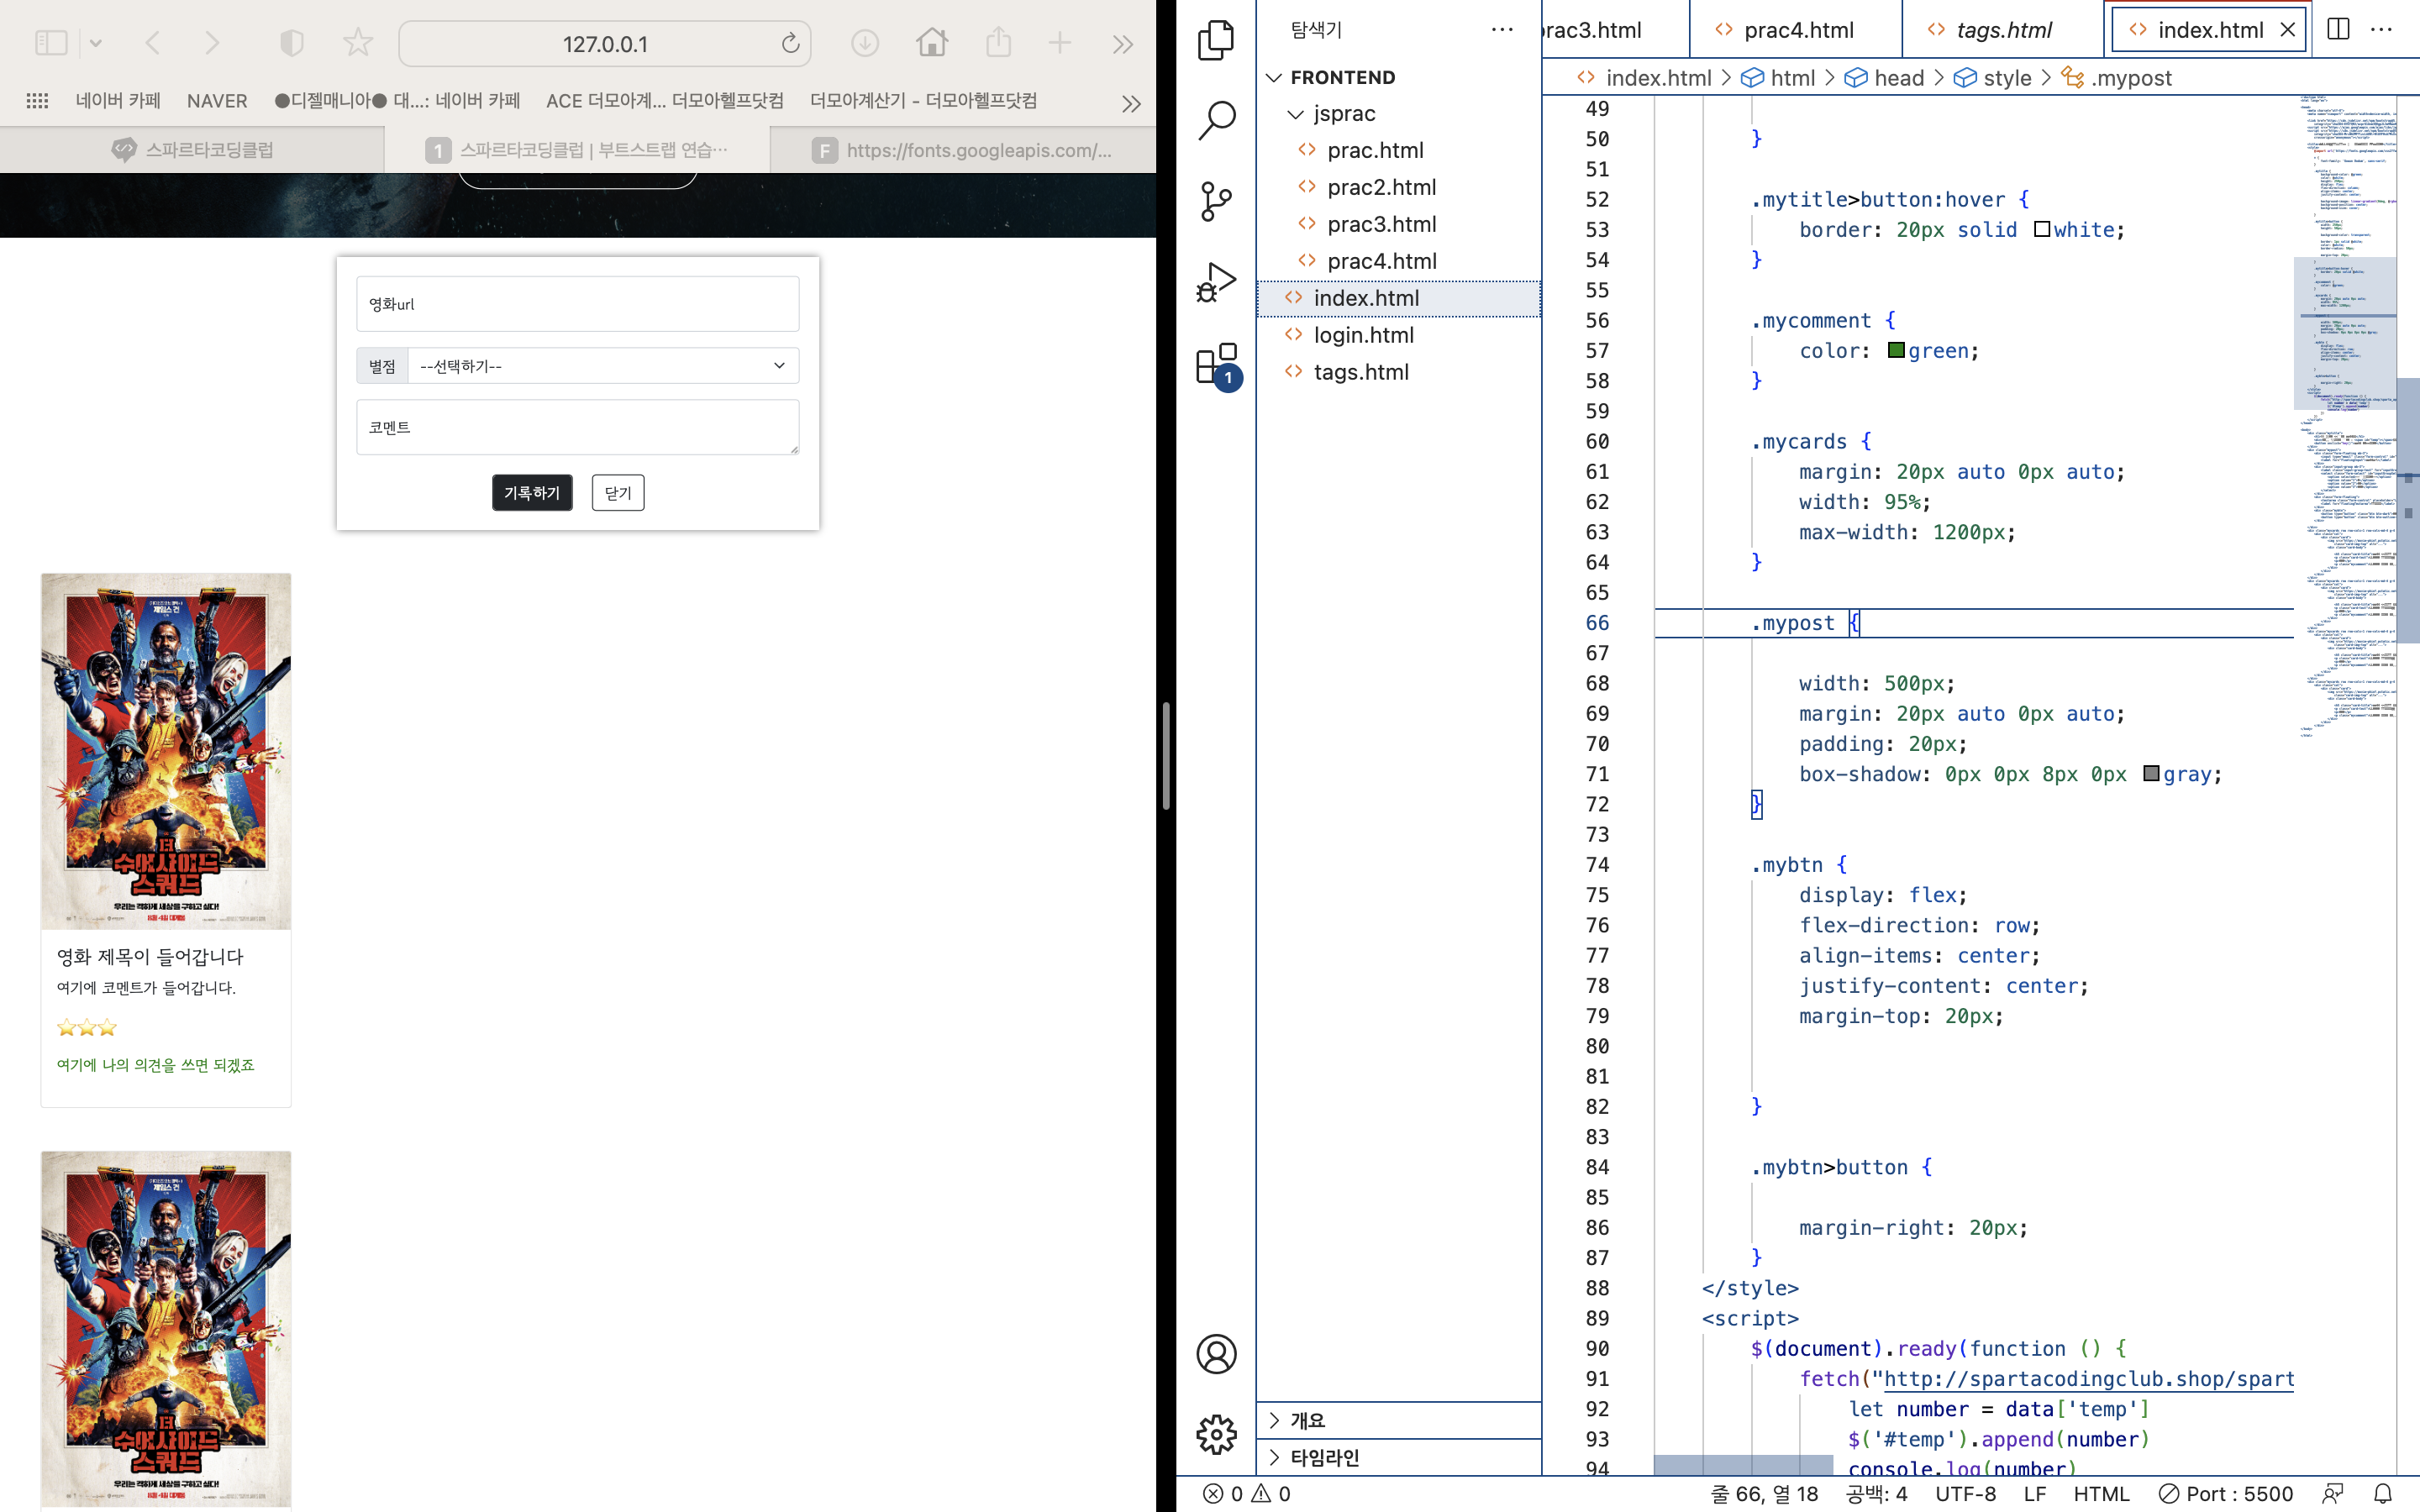Open the NAVER bookmark

[x=217, y=101]
